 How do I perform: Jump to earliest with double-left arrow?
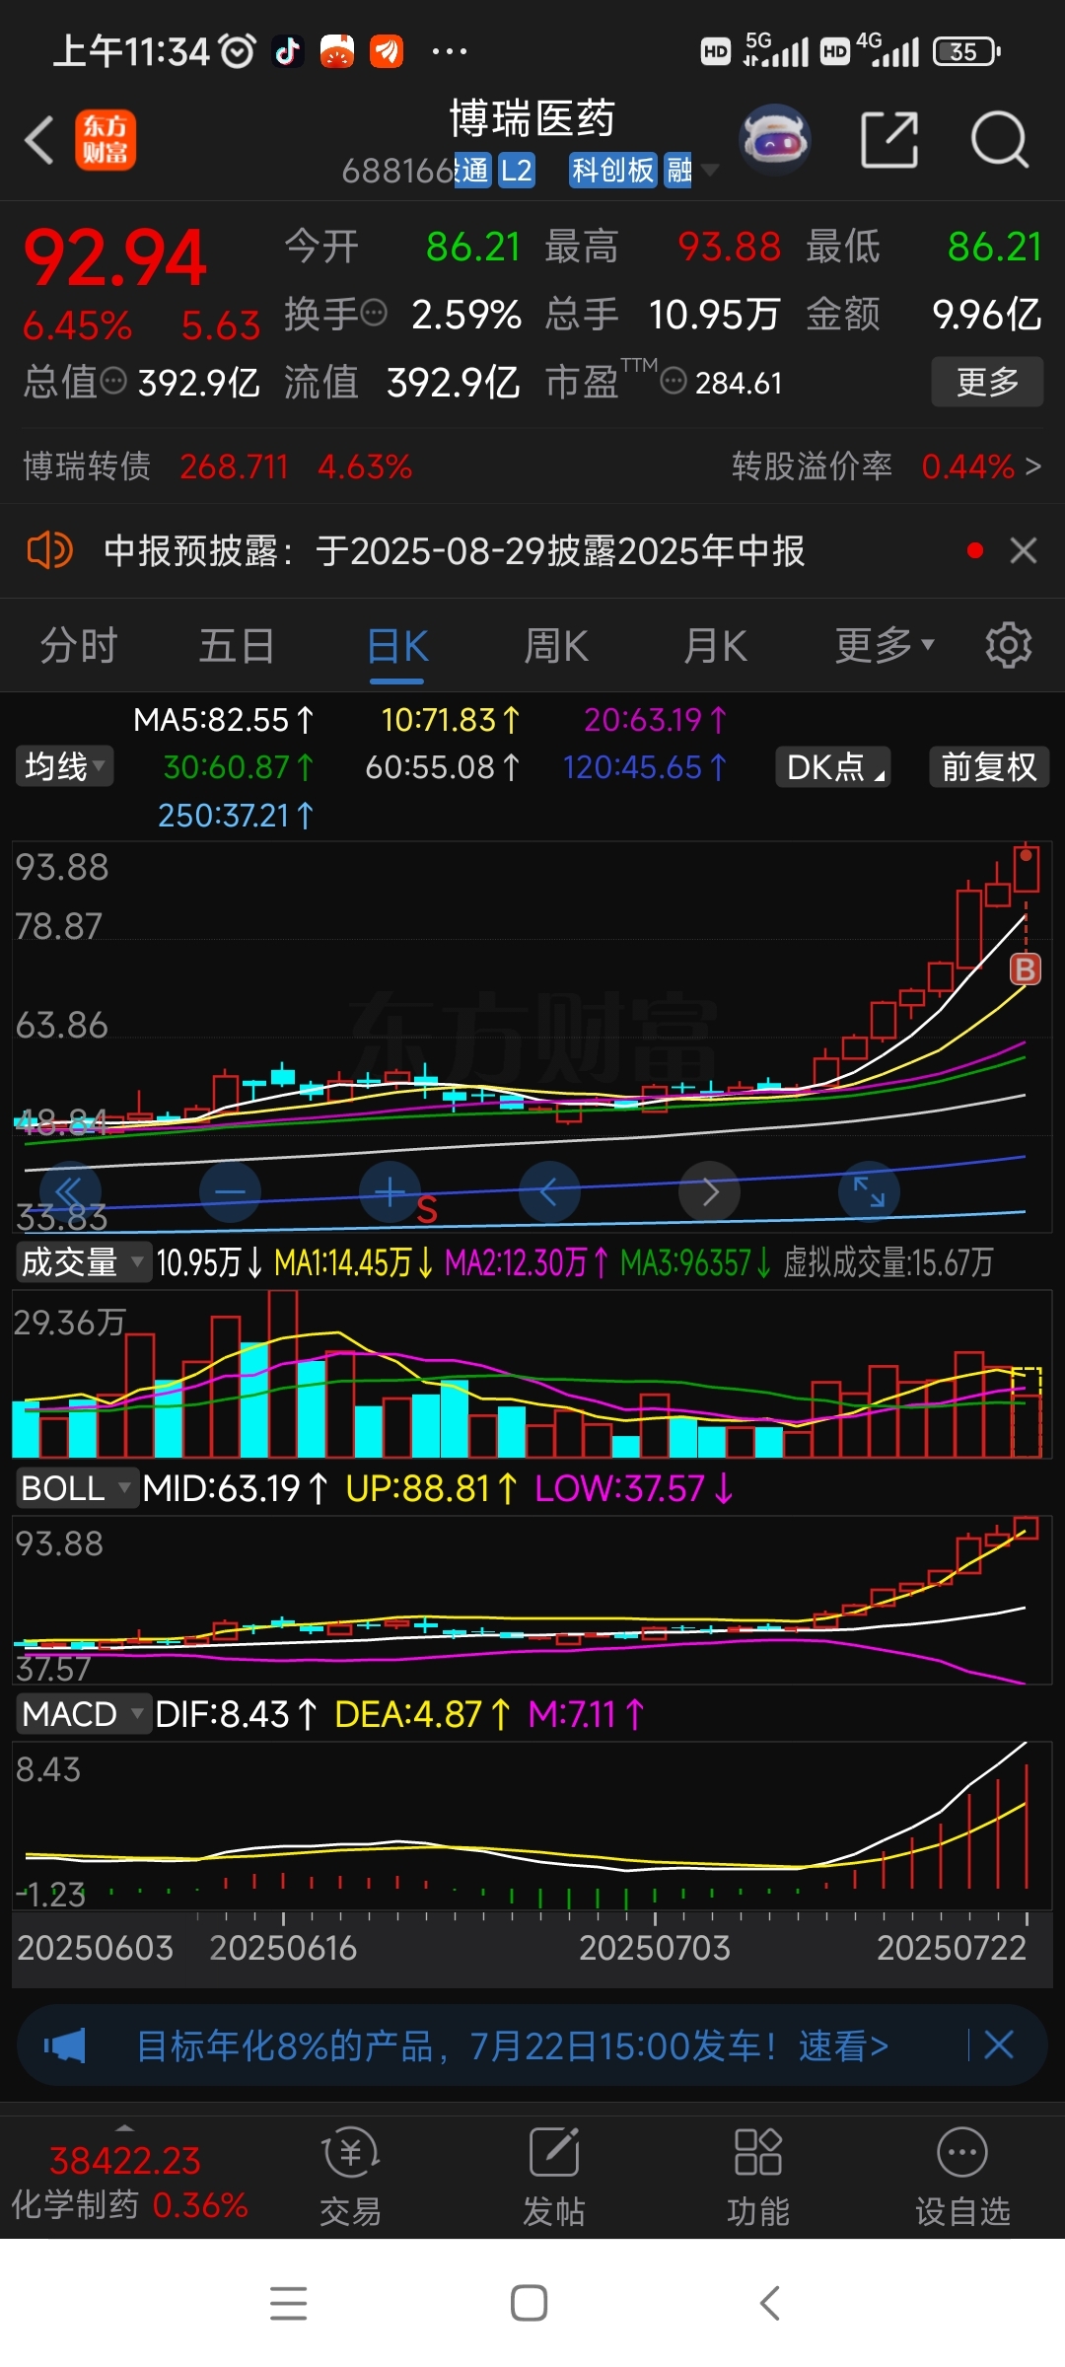point(70,1192)
